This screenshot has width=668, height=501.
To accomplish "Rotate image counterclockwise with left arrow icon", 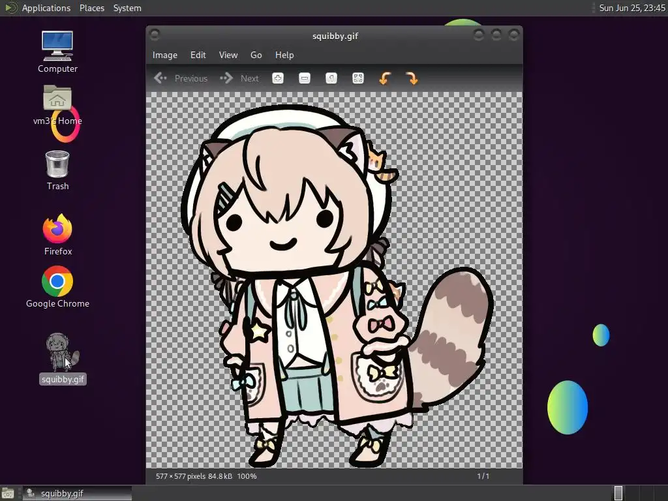I will (385, 78).
